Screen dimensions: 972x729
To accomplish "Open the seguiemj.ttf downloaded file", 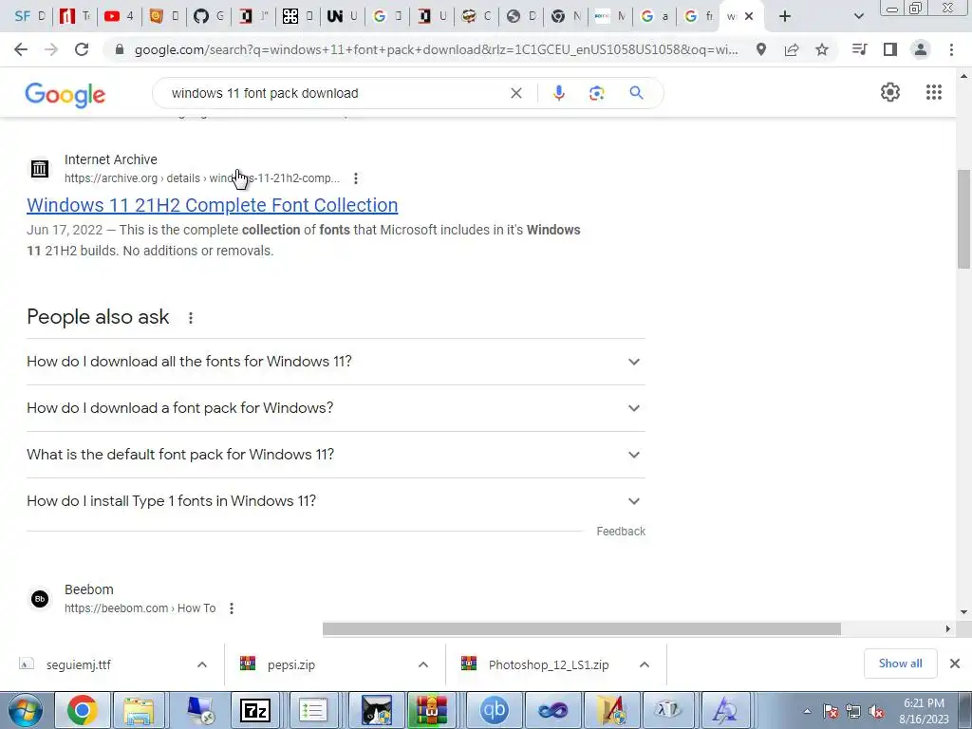I will pos(79,664).
